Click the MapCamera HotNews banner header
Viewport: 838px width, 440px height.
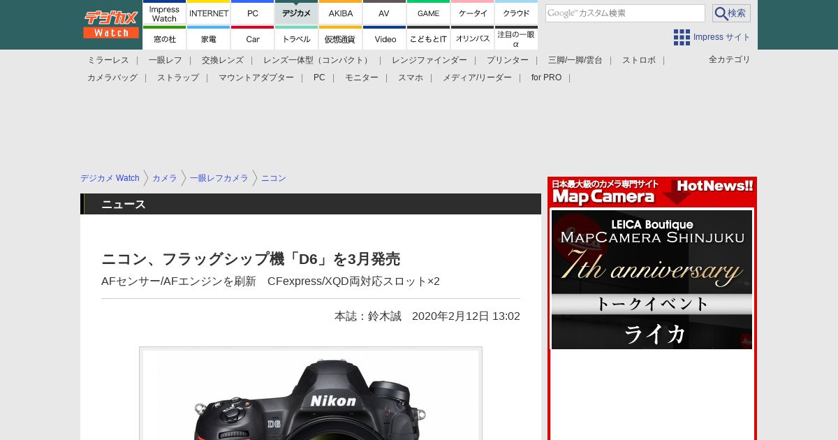coord(652,192)
